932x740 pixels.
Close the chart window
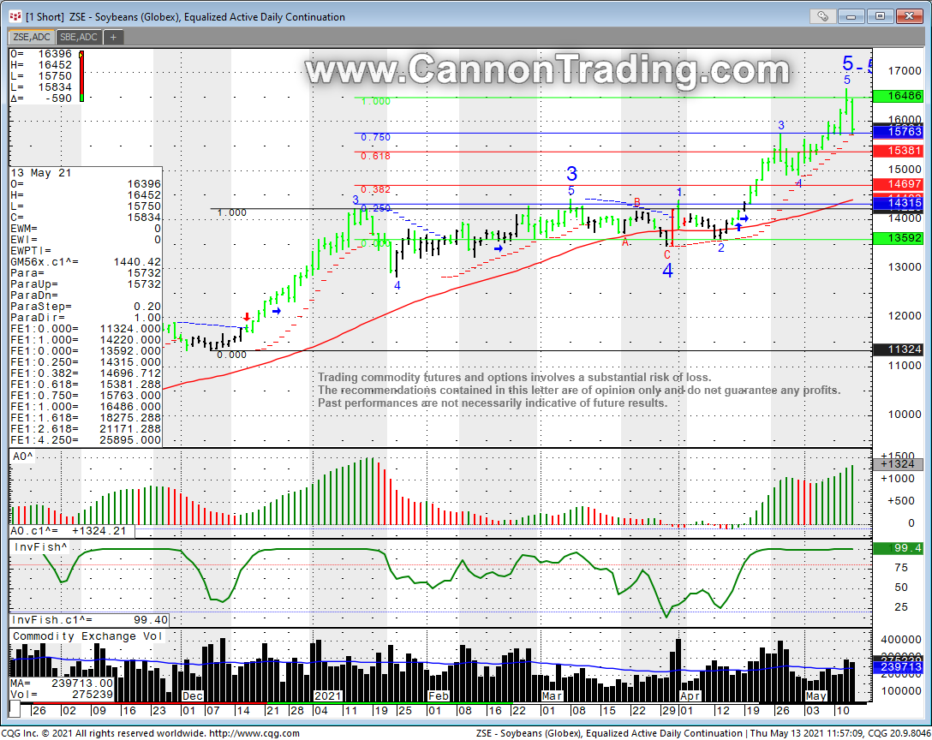[910, 16]
